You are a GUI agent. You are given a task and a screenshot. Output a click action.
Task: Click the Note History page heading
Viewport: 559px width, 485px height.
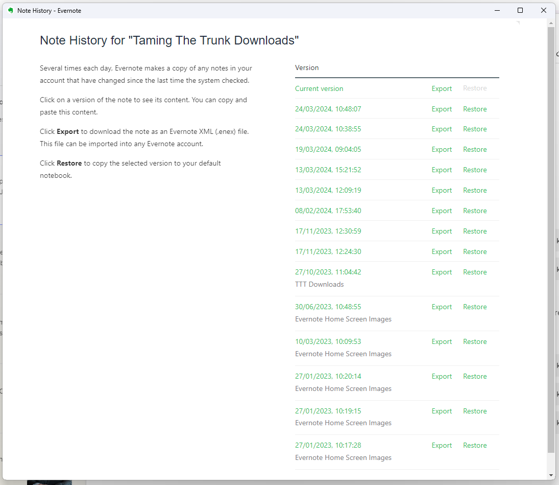[169, 40]
